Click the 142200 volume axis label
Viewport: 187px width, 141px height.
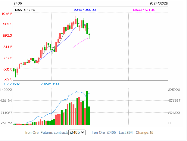point(6,90)
